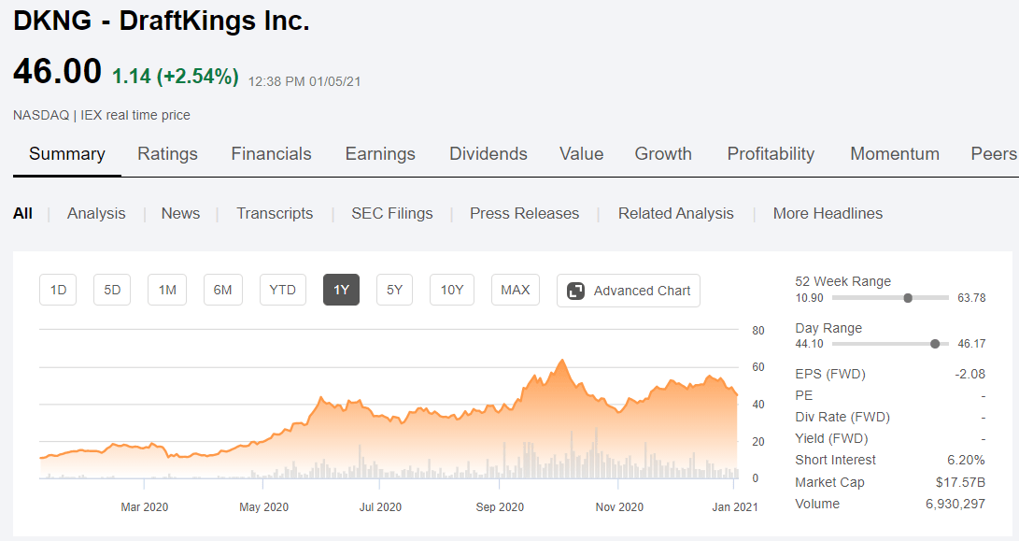Open the Financials tab
The image size is (1019, 541).
pyautogui.click(x=271, y=154)
